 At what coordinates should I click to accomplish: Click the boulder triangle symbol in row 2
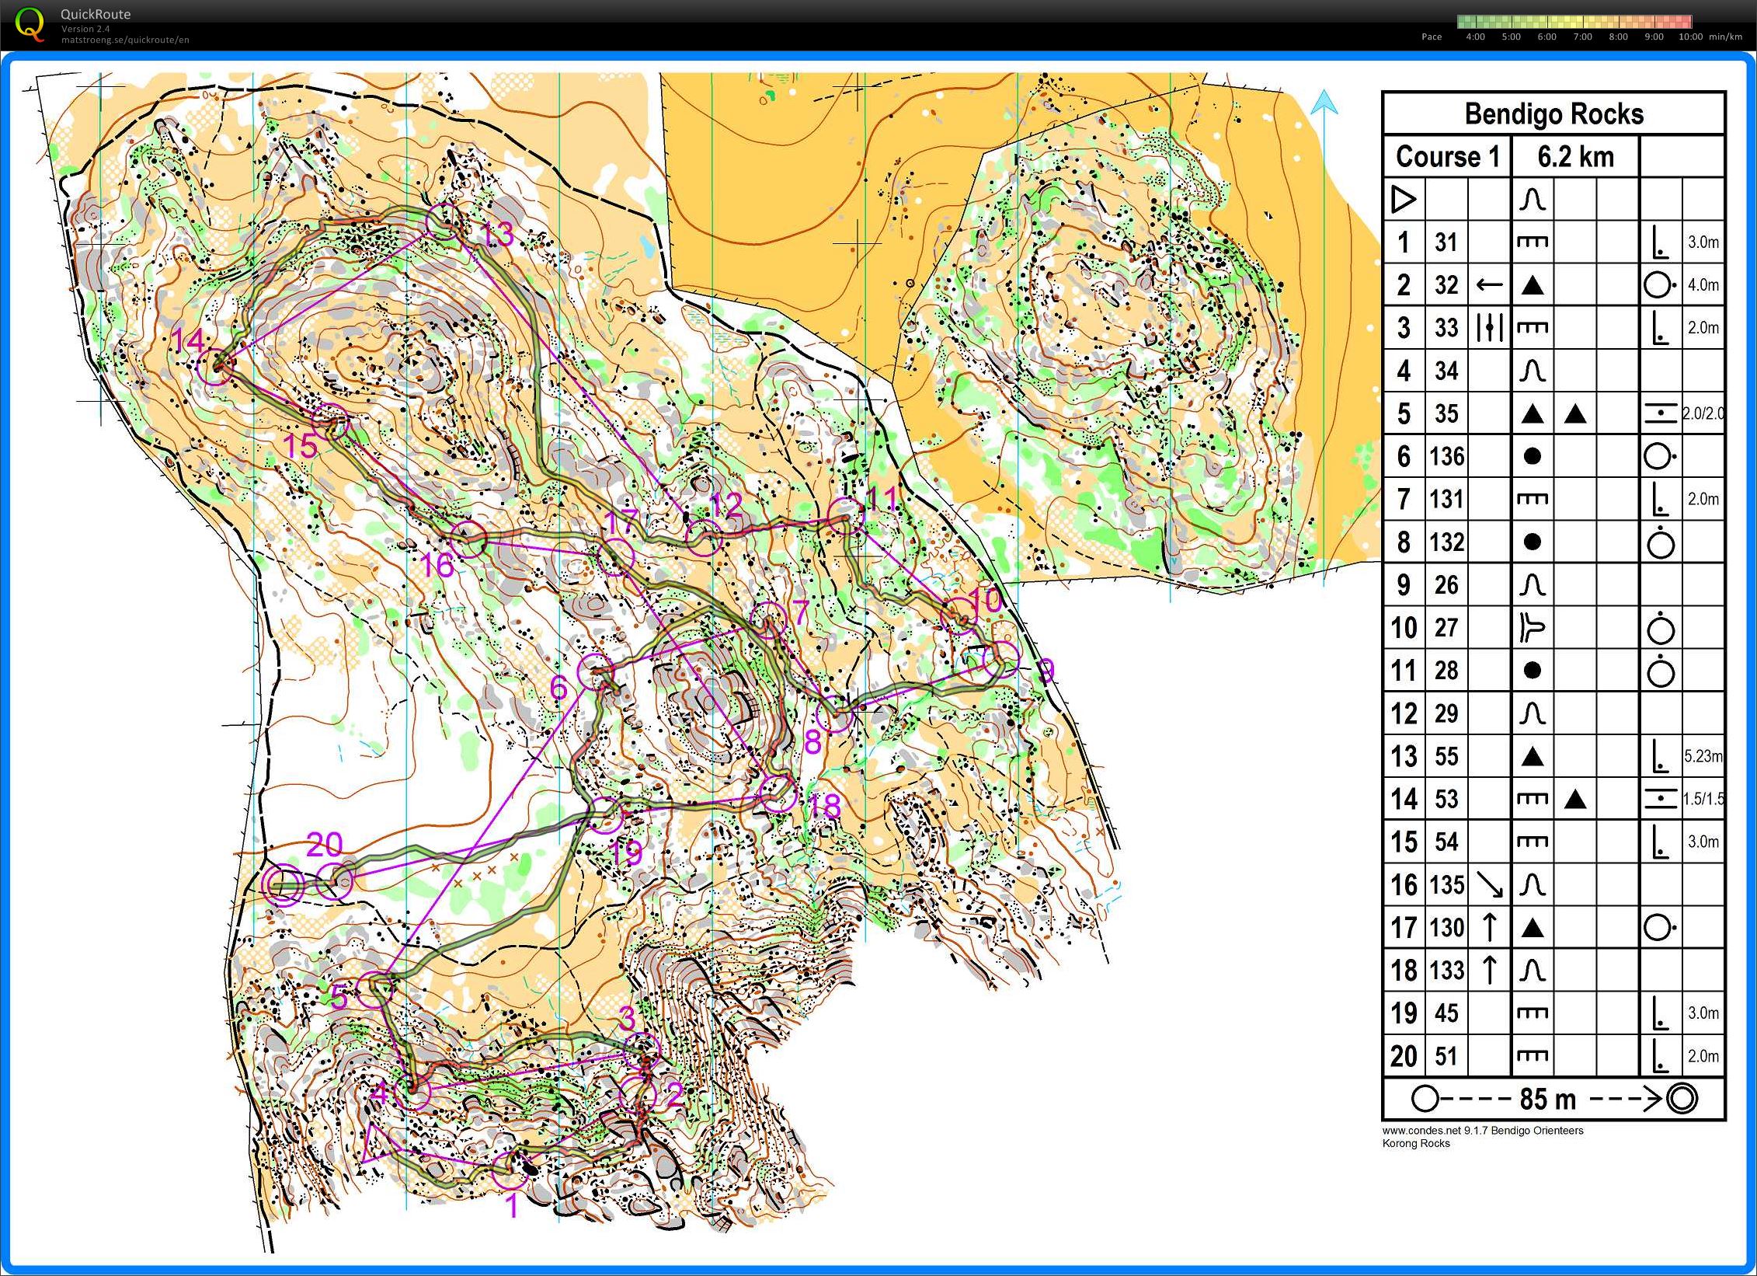1532,286
